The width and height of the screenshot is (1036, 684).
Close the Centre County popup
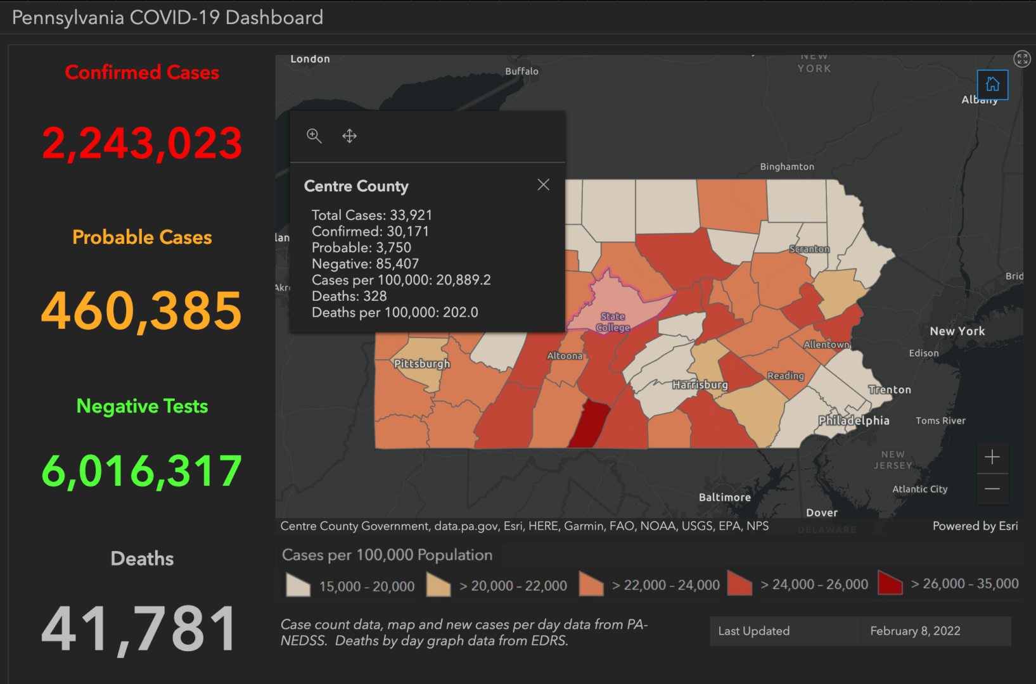543,185
